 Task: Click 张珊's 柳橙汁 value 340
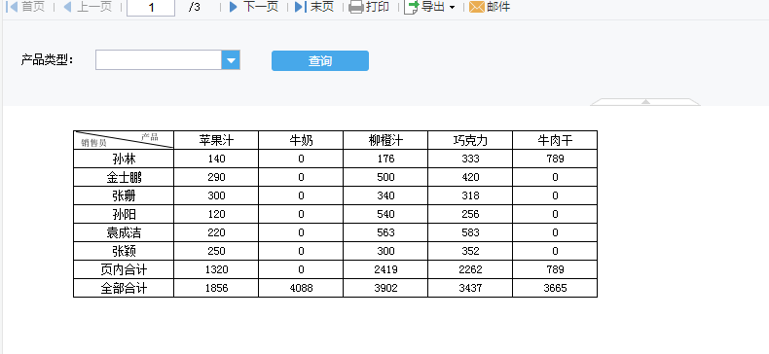point(385,195)
